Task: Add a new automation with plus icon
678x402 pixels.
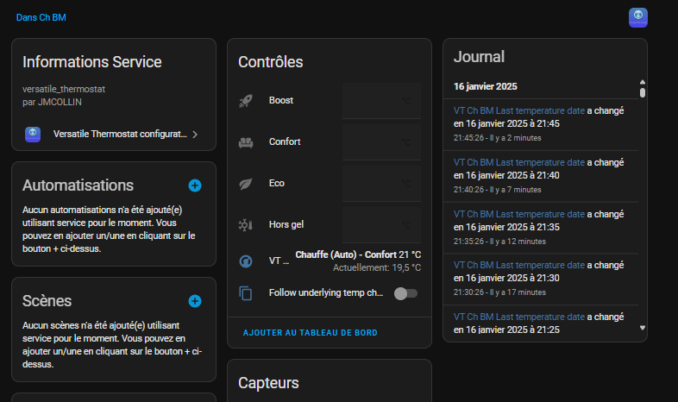Action: coord(195,185)
